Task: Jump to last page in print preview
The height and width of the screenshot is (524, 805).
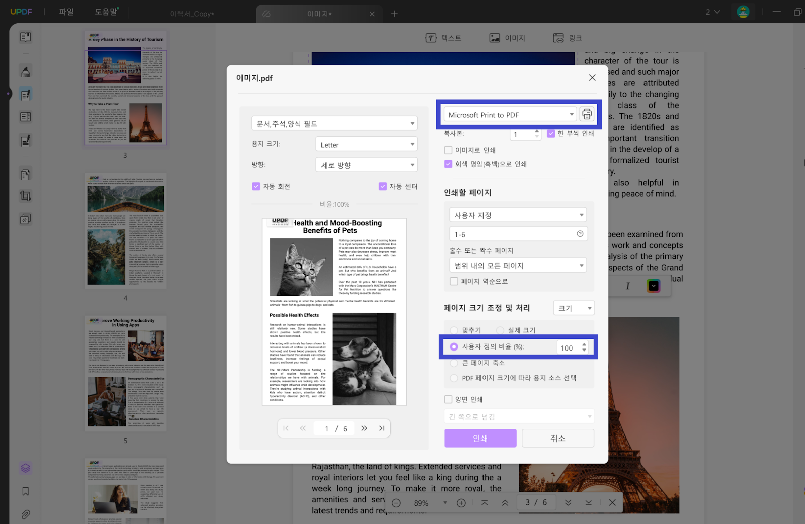Action: [382, 428]
